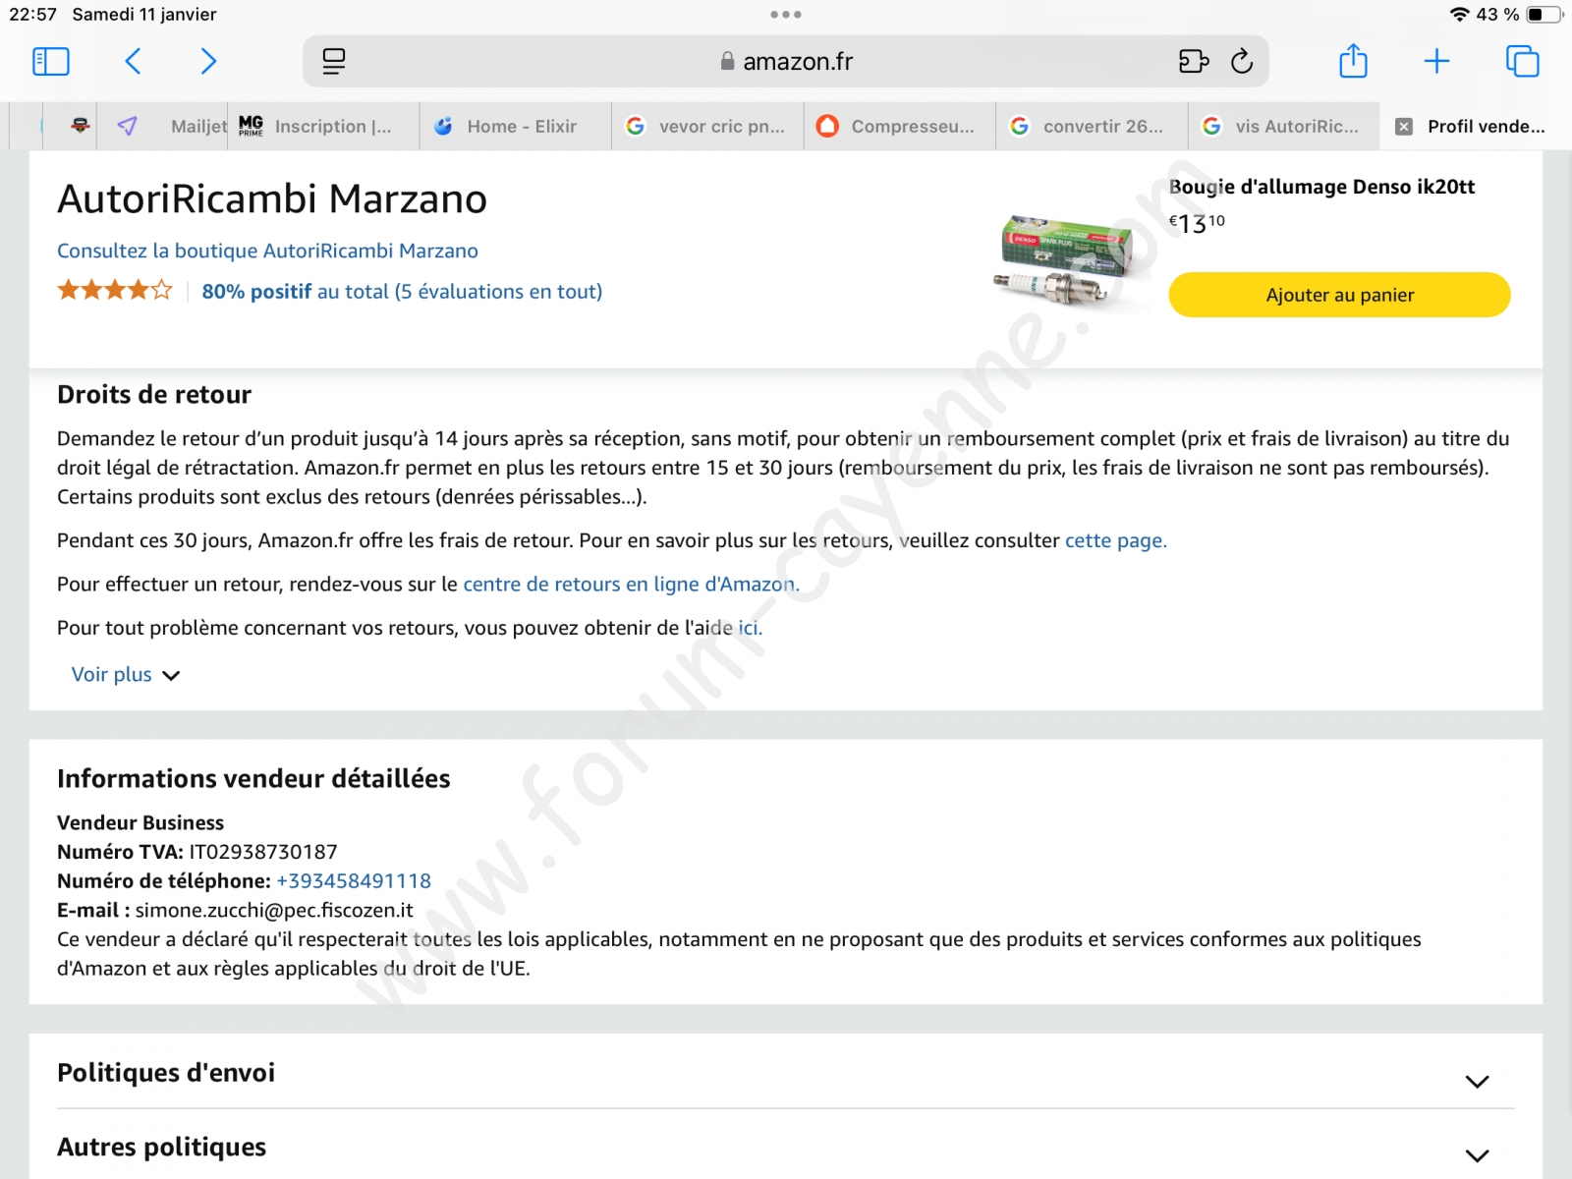Click the date 'Samedi 11 janvier'
Screen dimensions: 1572x1179
tap(144, 15)
